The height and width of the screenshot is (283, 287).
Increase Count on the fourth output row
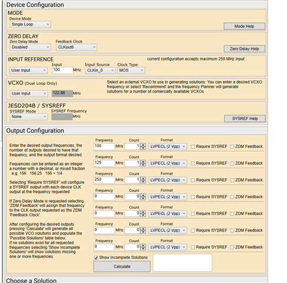(143, 195)
